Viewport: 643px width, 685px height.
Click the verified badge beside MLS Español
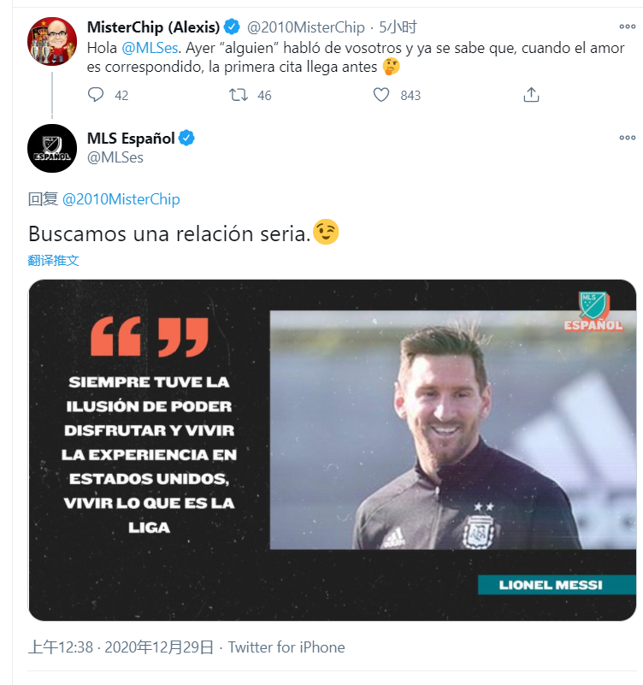[186, 138]
